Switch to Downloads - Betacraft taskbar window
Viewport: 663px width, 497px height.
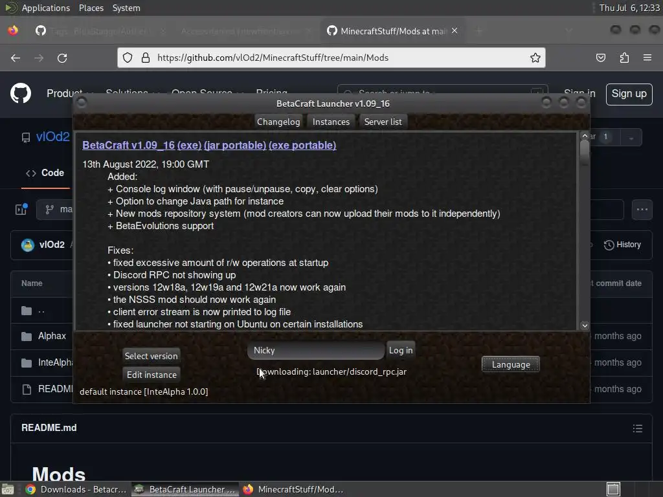click(x=76, y=489)
